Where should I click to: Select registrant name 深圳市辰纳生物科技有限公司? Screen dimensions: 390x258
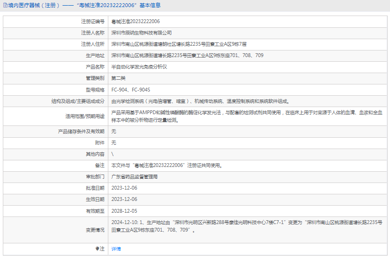141,33
